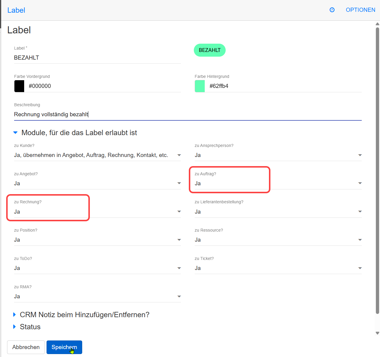Click the vertical scrollbar thumb
Viewport: 380px width, 357px height.
click(x=377, y=171)
